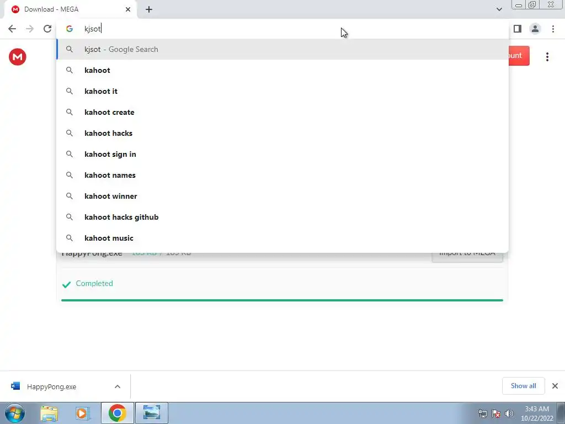Launch Windows Media Player from the taskbar

82,413
